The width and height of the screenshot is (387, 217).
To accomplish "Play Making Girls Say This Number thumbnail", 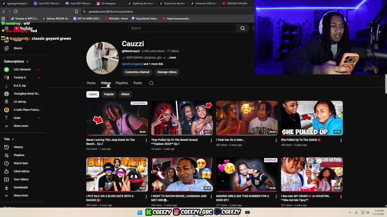I will (247, 175).
